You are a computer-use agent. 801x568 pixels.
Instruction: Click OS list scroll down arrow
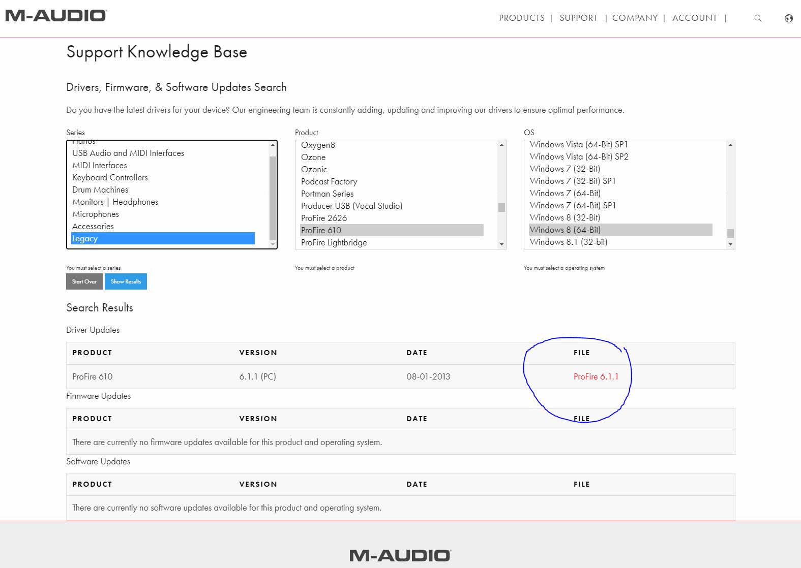(x=731, y=244)
